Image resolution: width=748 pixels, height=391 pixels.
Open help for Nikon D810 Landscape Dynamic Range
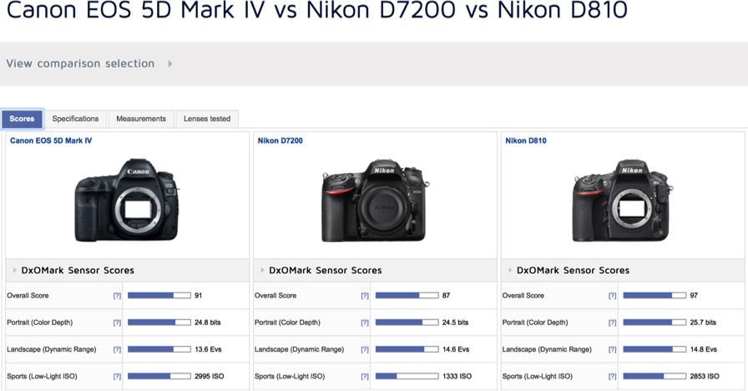tap(613, 349)
